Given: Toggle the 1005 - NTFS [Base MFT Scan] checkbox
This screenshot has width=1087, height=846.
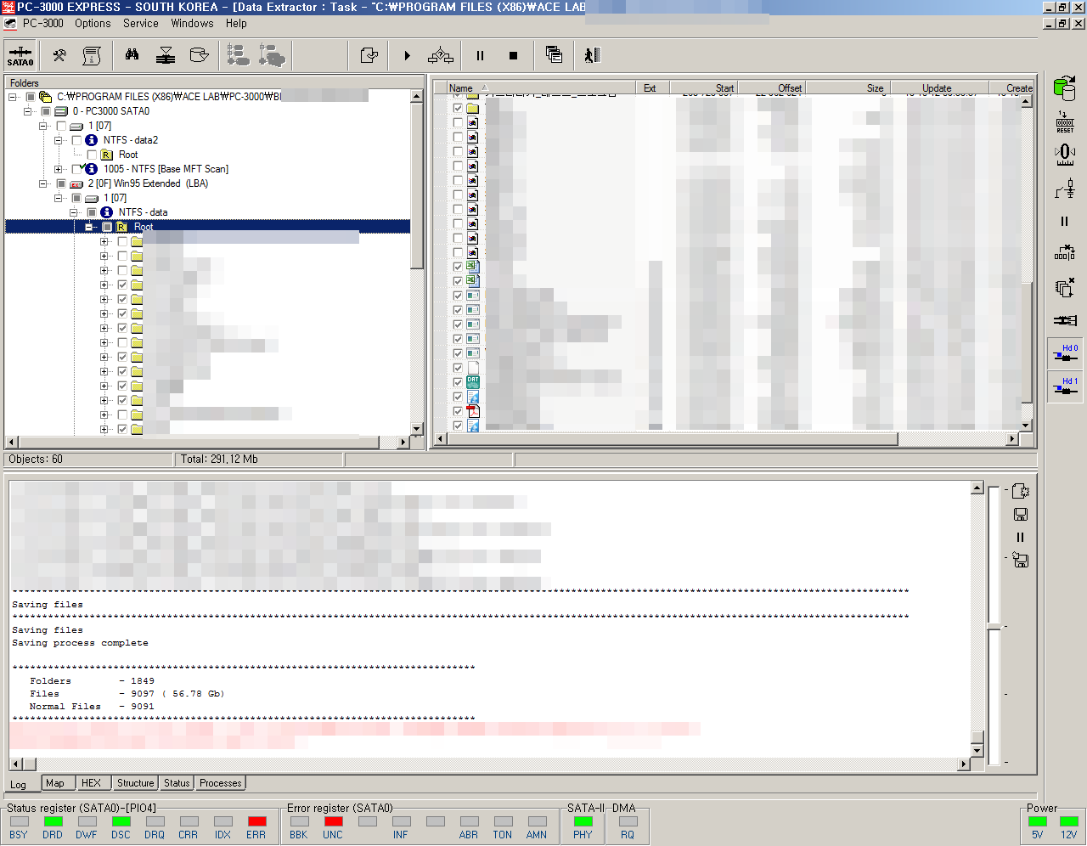Looking at the screenshot, I should click(x=76, y=169).
